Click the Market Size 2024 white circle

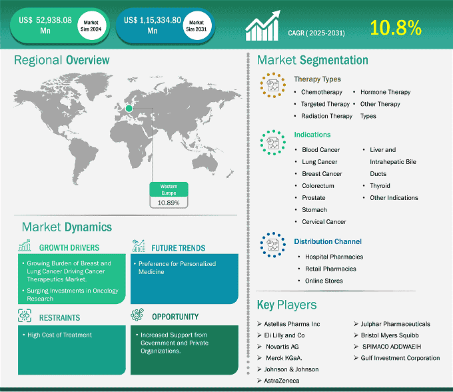coord(91,26)
